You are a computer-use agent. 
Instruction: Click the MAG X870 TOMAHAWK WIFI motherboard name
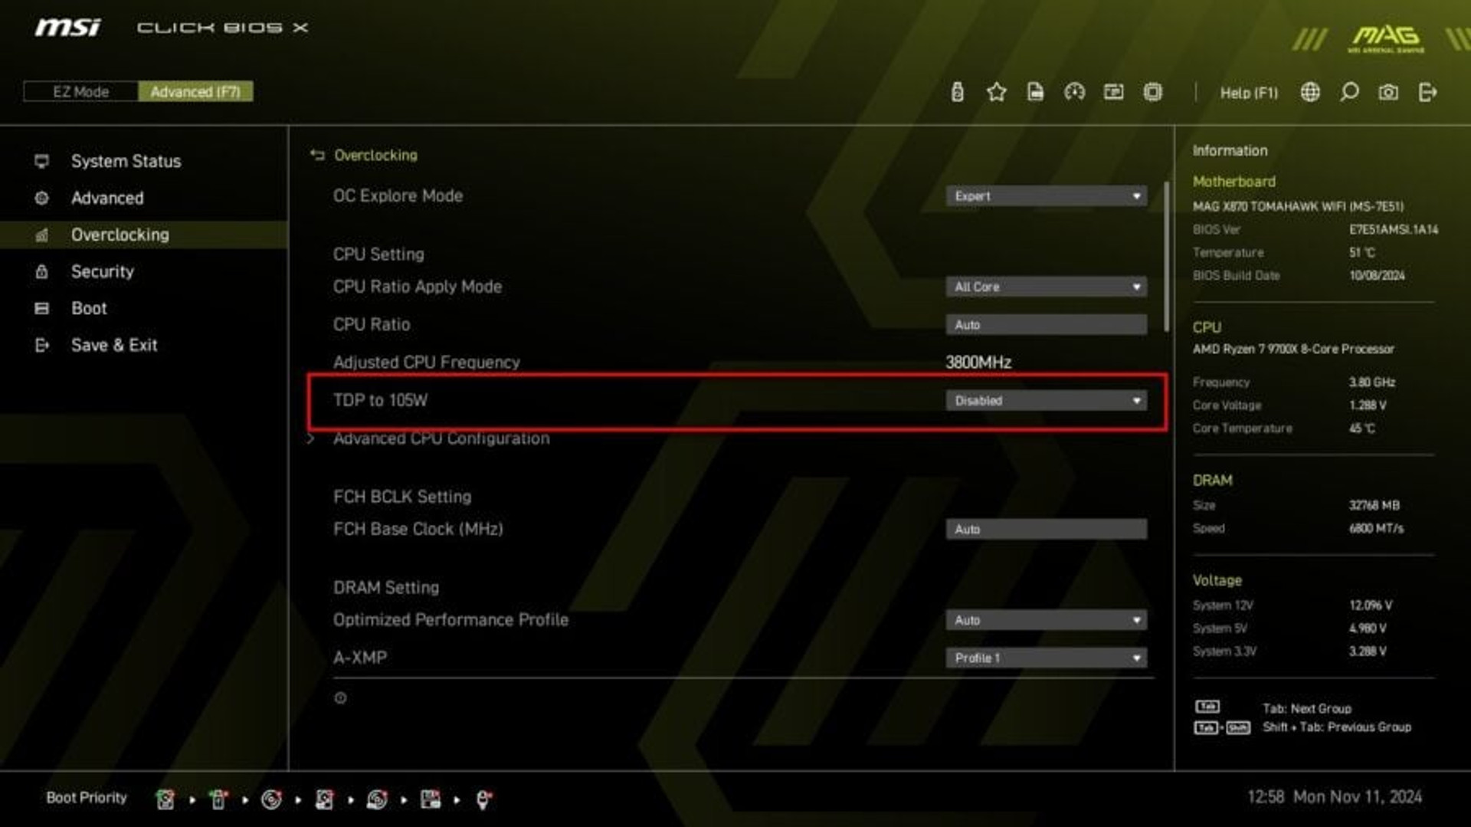tap(1298, 206)
